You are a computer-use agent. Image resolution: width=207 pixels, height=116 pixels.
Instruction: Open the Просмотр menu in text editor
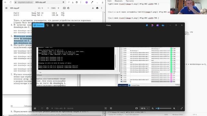(130, 1)
